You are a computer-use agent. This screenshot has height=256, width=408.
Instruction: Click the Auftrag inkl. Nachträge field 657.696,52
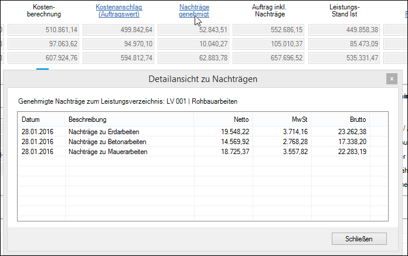coord(268,58)
